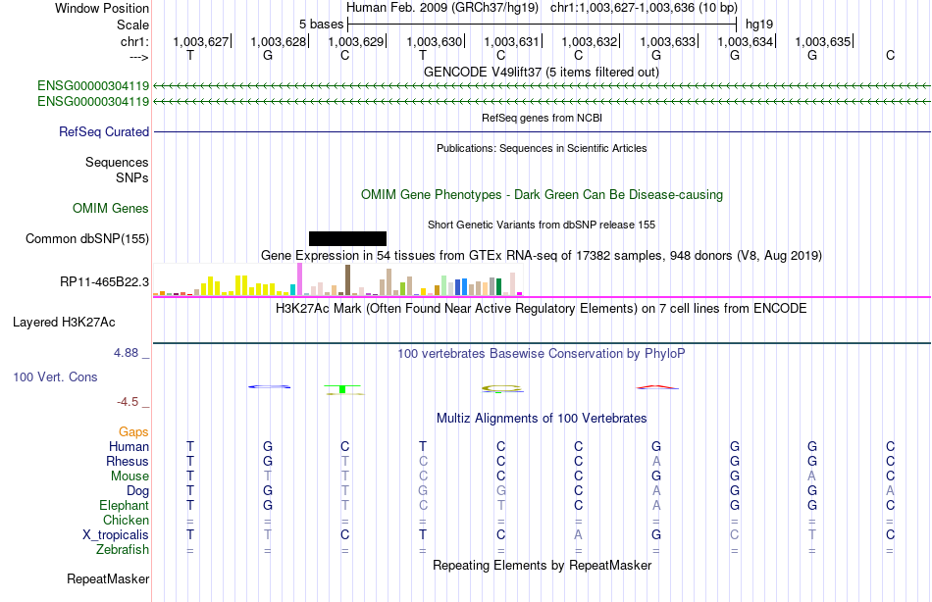Open the 100 Vert. Cons track label
This screenshot has height=602, width=932.
pos(55,376)
